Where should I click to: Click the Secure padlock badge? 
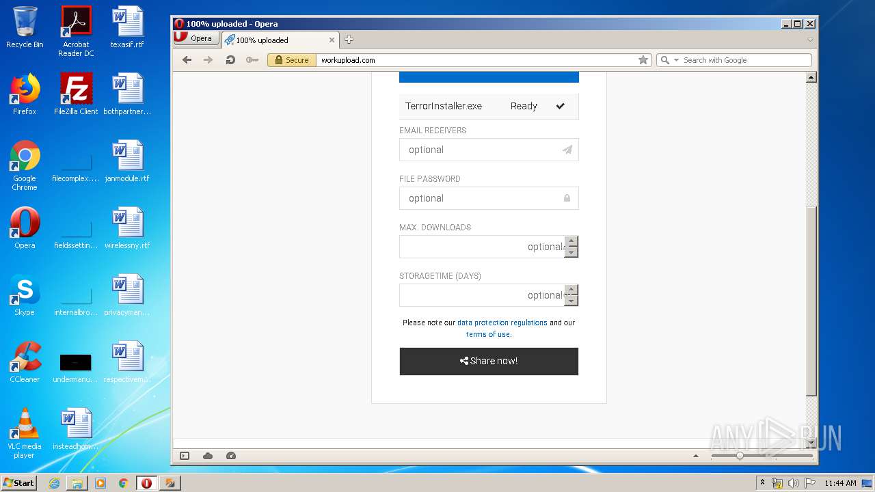292,60
